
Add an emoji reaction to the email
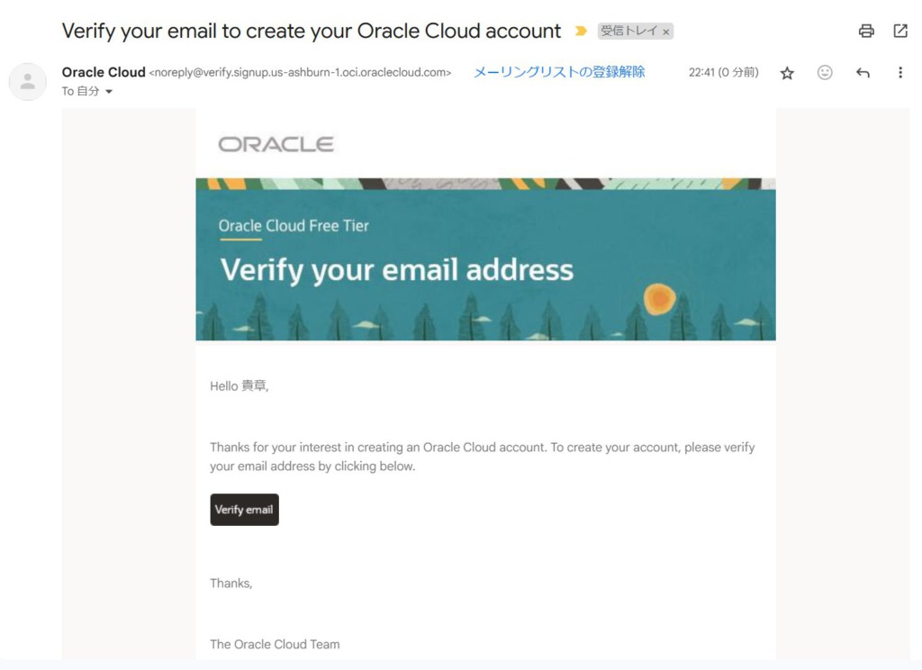click(x=825, y=72)
